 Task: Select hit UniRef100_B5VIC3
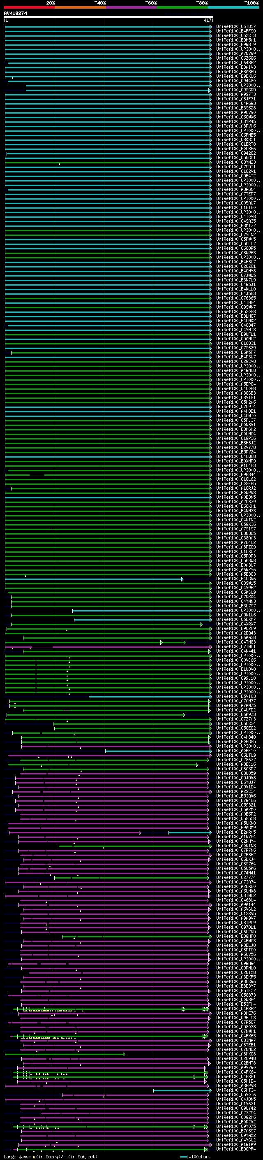(235, 696)
